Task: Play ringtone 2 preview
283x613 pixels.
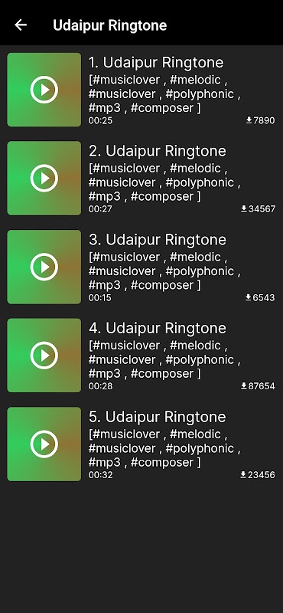Action: point(44,178)
